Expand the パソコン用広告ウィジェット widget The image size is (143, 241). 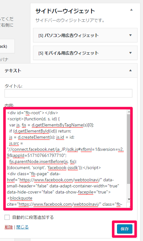click(130, 35)
